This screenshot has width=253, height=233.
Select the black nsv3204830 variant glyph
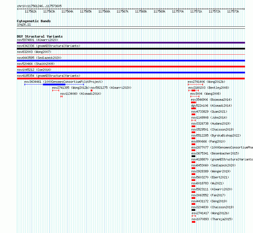[x=194, y=210]
